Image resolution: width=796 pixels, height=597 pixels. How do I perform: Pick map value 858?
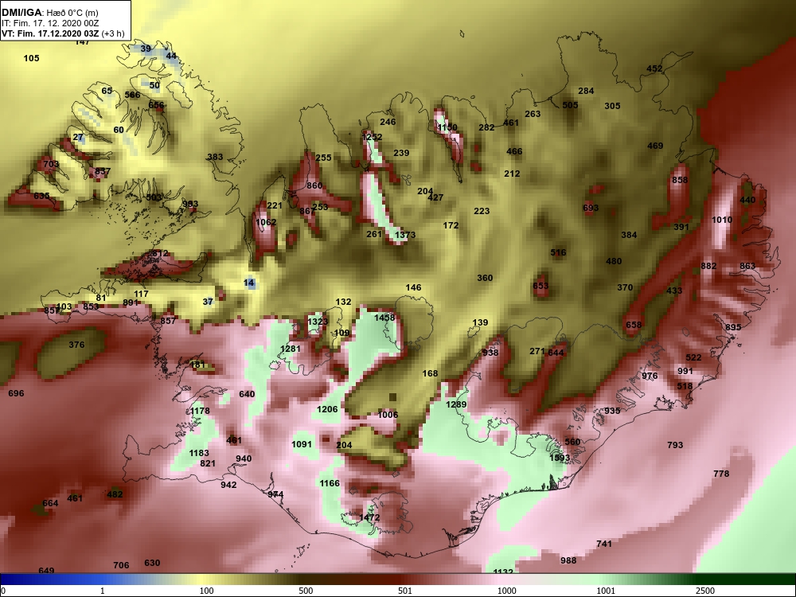pos(680,180)
